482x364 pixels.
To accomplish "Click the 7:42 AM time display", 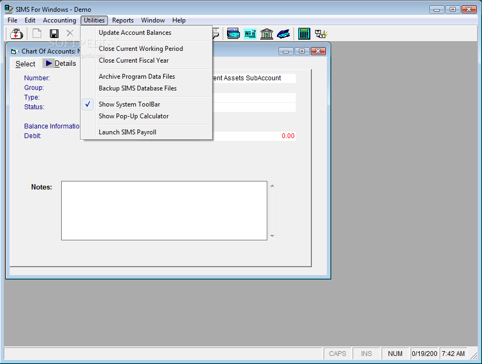I will coord(453,354).
